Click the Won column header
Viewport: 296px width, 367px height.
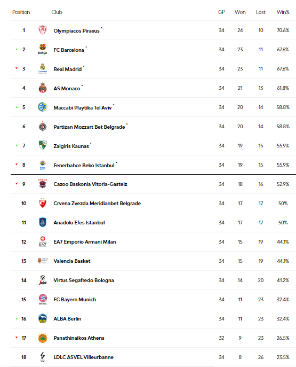point(240,12)
